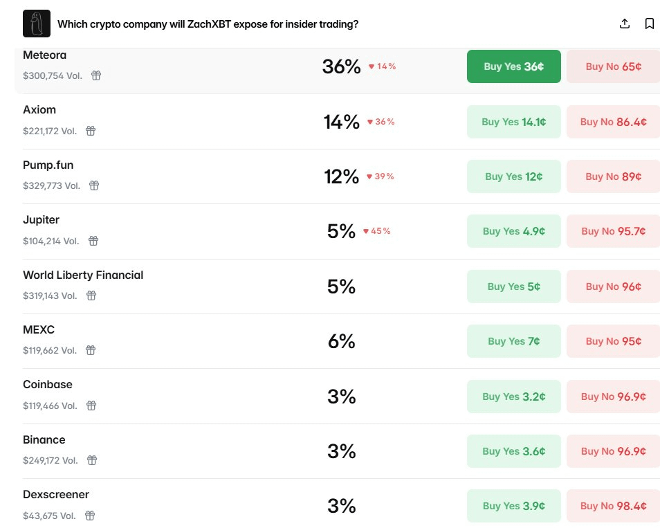
Task: Bookmark this market with the bookmark icon
Action: pyautogui.click(x=649, y=24)
